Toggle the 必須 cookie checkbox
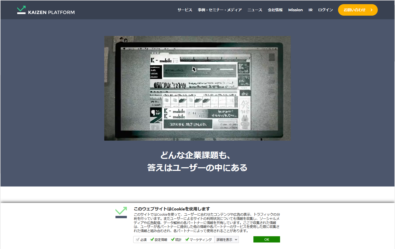Screen dimensions: 395x249 (x=137, y=240)
